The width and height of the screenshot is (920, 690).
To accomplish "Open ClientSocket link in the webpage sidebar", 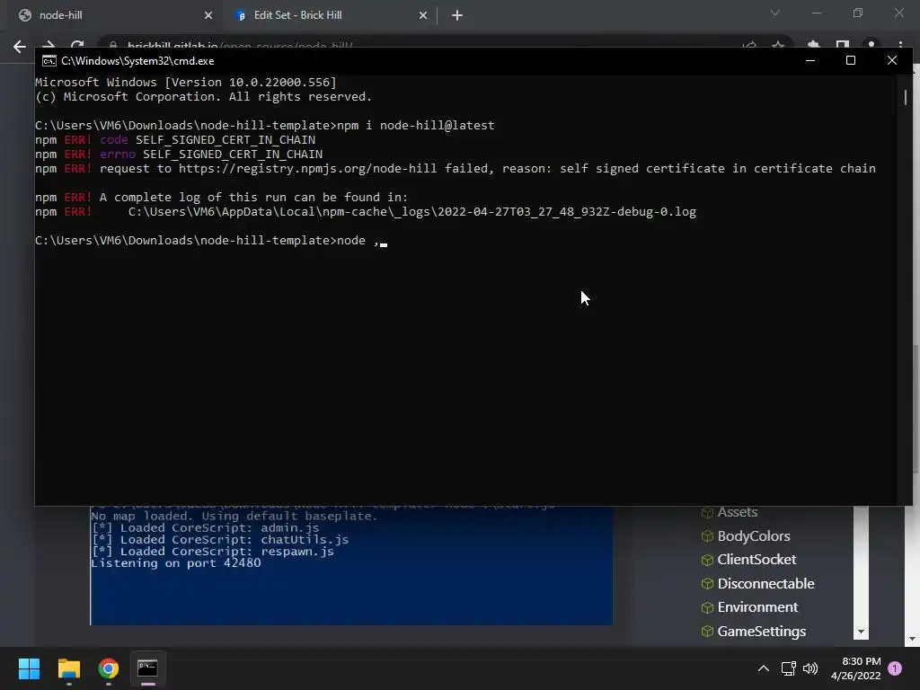I will click(x=756, y=560).
